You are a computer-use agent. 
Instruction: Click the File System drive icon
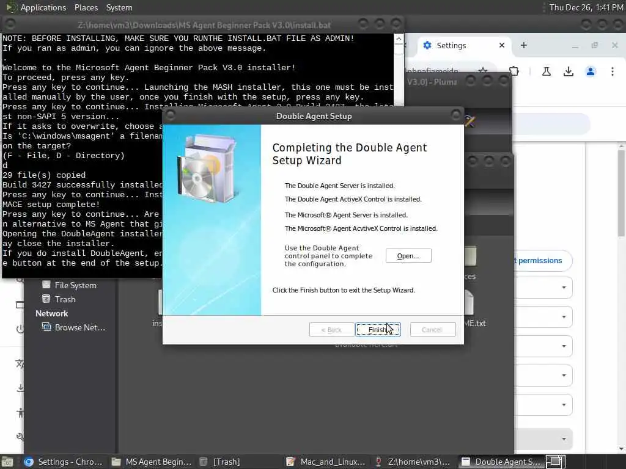tap(46, 285)
